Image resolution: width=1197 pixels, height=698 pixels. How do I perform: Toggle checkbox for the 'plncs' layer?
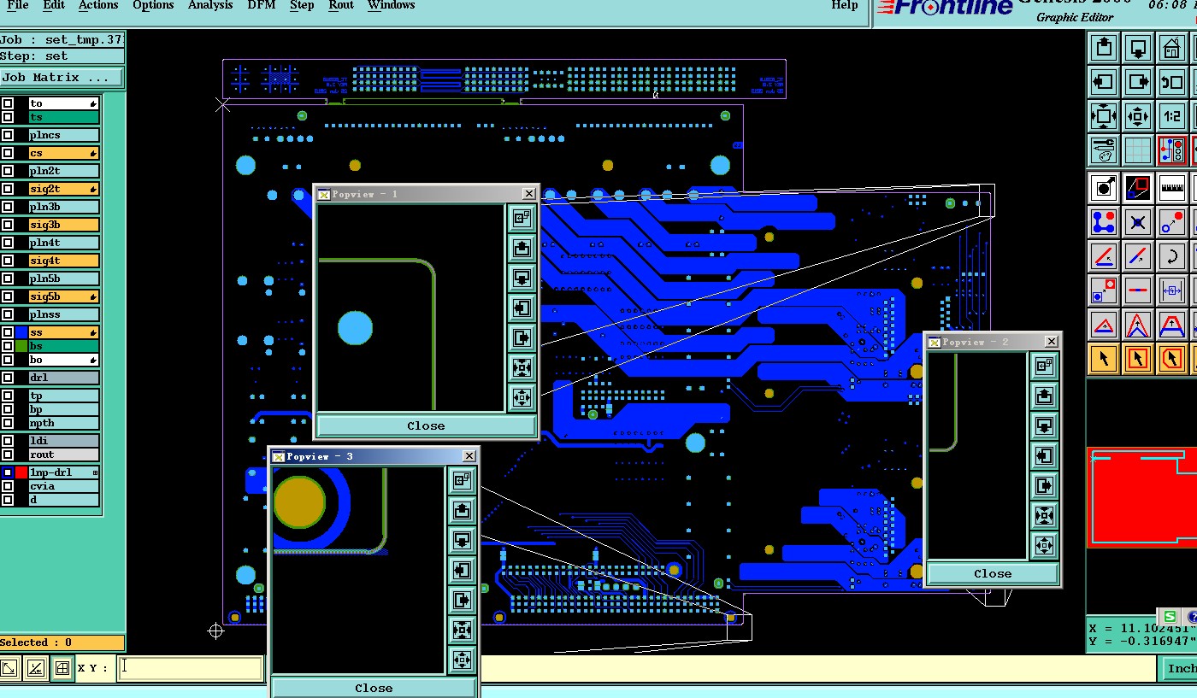pos(8,135)
